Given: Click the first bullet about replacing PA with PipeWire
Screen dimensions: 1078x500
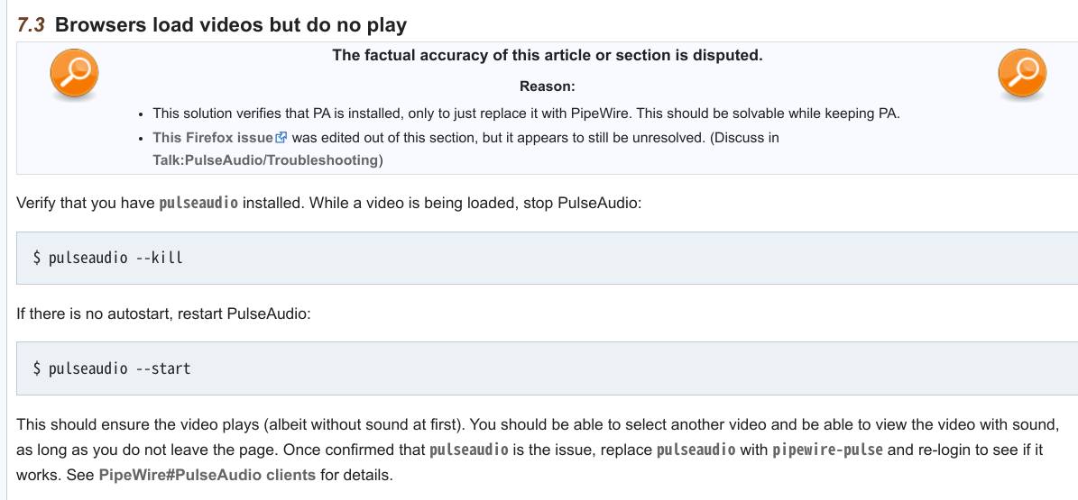Looking at the screenshot, I should coord(527,114).
